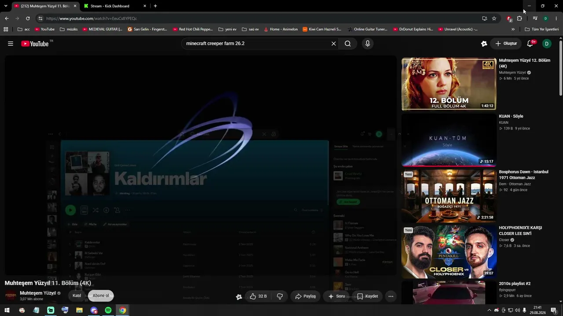Open the Online Guitar Tuner bookmark

[367, 29]
